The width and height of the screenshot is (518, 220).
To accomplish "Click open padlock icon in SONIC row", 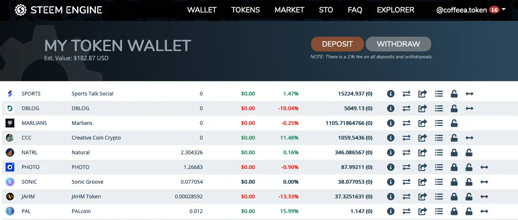I will tap(469, 182).
